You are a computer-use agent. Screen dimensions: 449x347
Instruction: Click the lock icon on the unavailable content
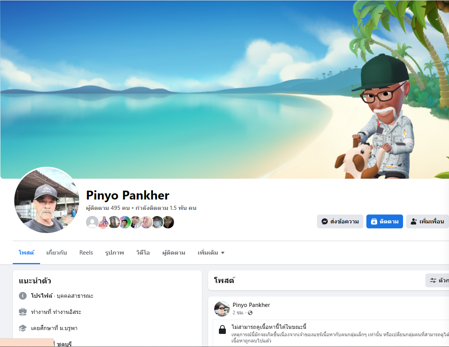(x=222, y=329)
